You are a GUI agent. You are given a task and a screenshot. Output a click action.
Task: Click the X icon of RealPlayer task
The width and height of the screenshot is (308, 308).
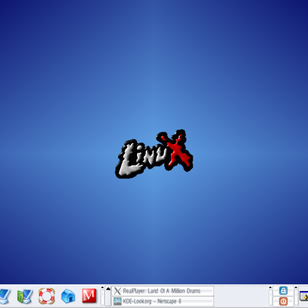tap(117, 291)
